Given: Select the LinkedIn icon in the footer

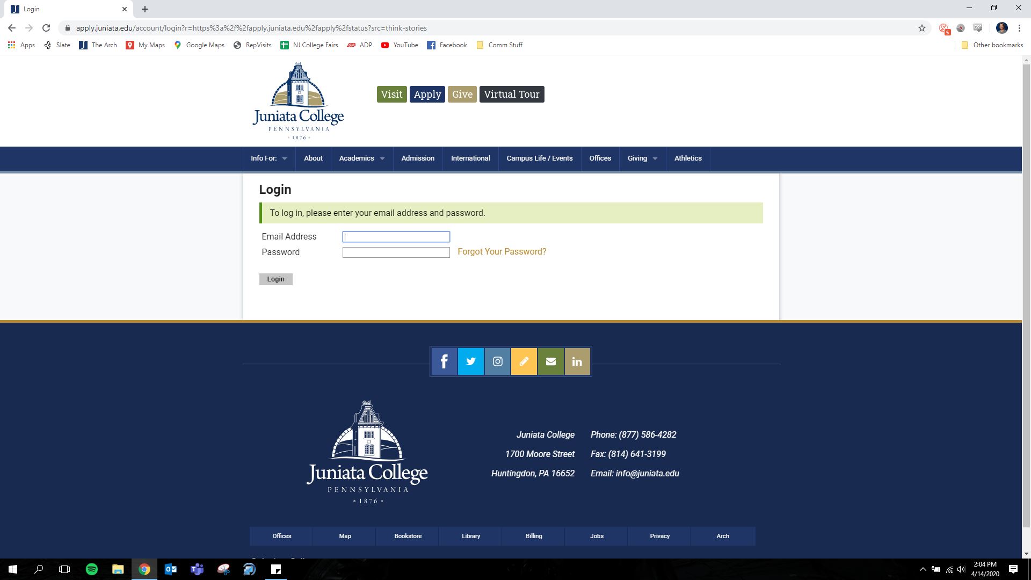Looking at the screenshot, I should pyautogui.click(x=577, y=361).
